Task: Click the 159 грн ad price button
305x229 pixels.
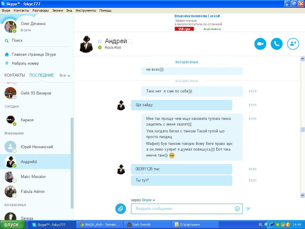Action: [x=184, y=29]
